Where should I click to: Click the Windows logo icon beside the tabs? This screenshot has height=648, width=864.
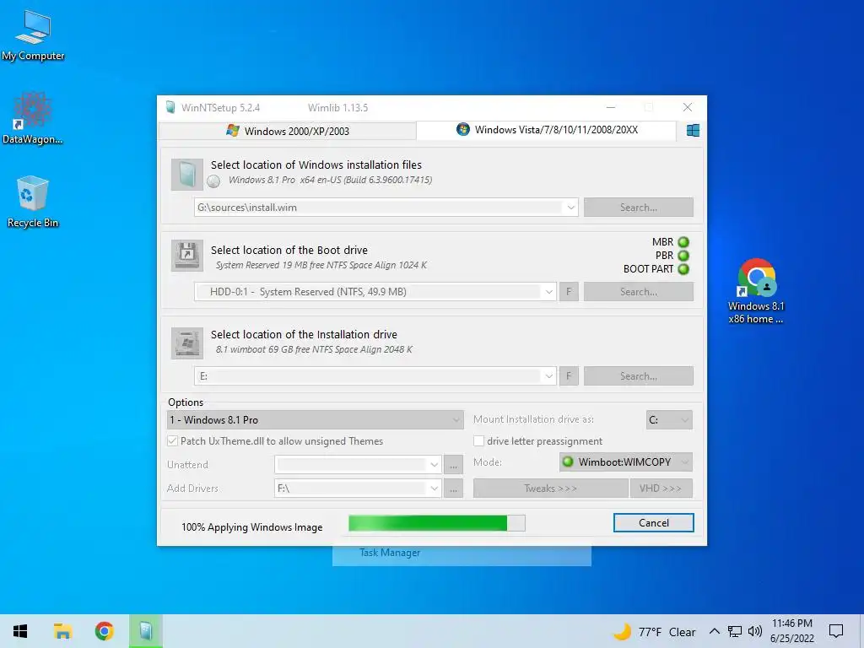(x=693, y=131)
